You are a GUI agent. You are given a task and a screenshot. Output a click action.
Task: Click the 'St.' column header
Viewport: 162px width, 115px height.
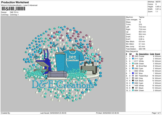137,54
